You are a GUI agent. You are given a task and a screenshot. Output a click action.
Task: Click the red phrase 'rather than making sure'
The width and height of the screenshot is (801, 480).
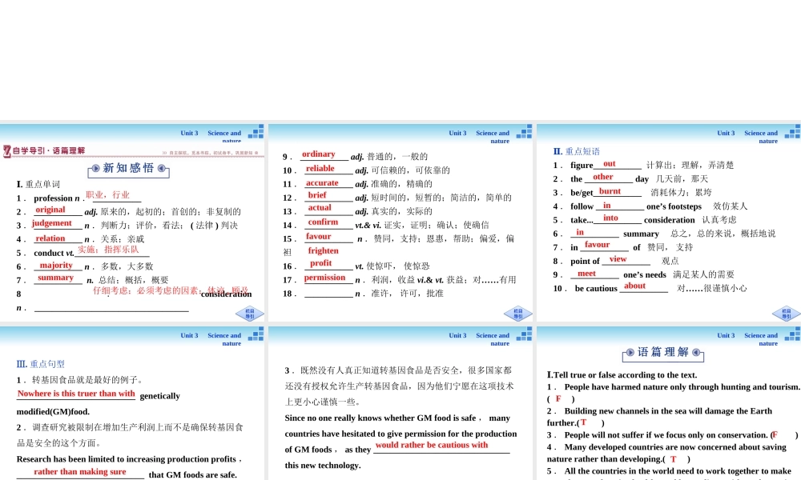79,472
